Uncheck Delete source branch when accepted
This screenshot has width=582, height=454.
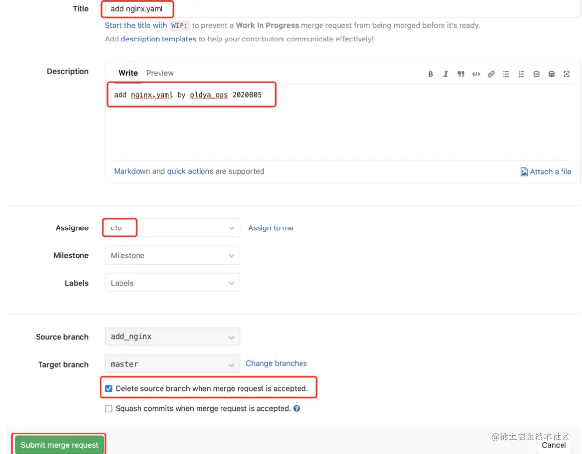coord(108,388)
